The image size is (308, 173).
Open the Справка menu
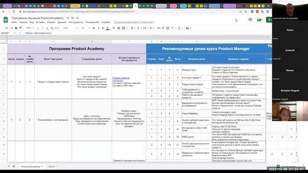[x=106, y=22]
